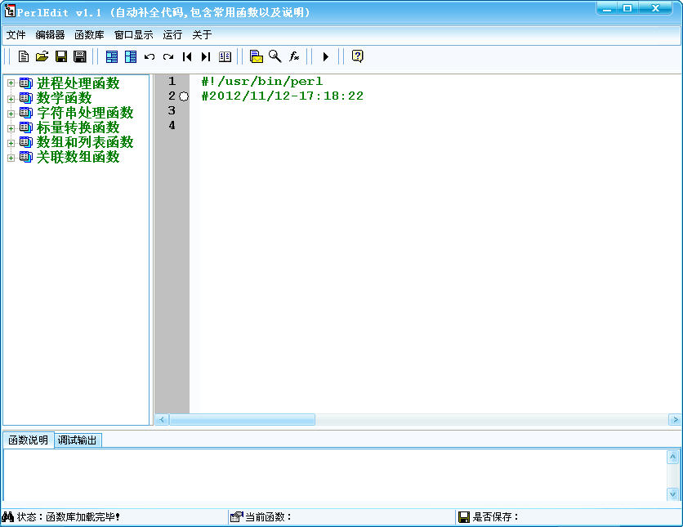Minimize the PerlEdit window
683x527 pixels.
(607, 8)
